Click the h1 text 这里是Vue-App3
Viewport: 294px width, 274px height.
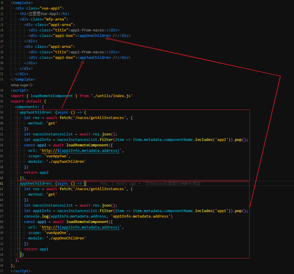[x=43, y=14]
